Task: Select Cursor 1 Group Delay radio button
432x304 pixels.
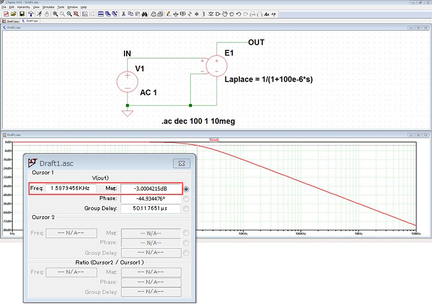Action: click(x=186, y=208)
